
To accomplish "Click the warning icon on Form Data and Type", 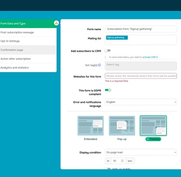I will (56, 23).
